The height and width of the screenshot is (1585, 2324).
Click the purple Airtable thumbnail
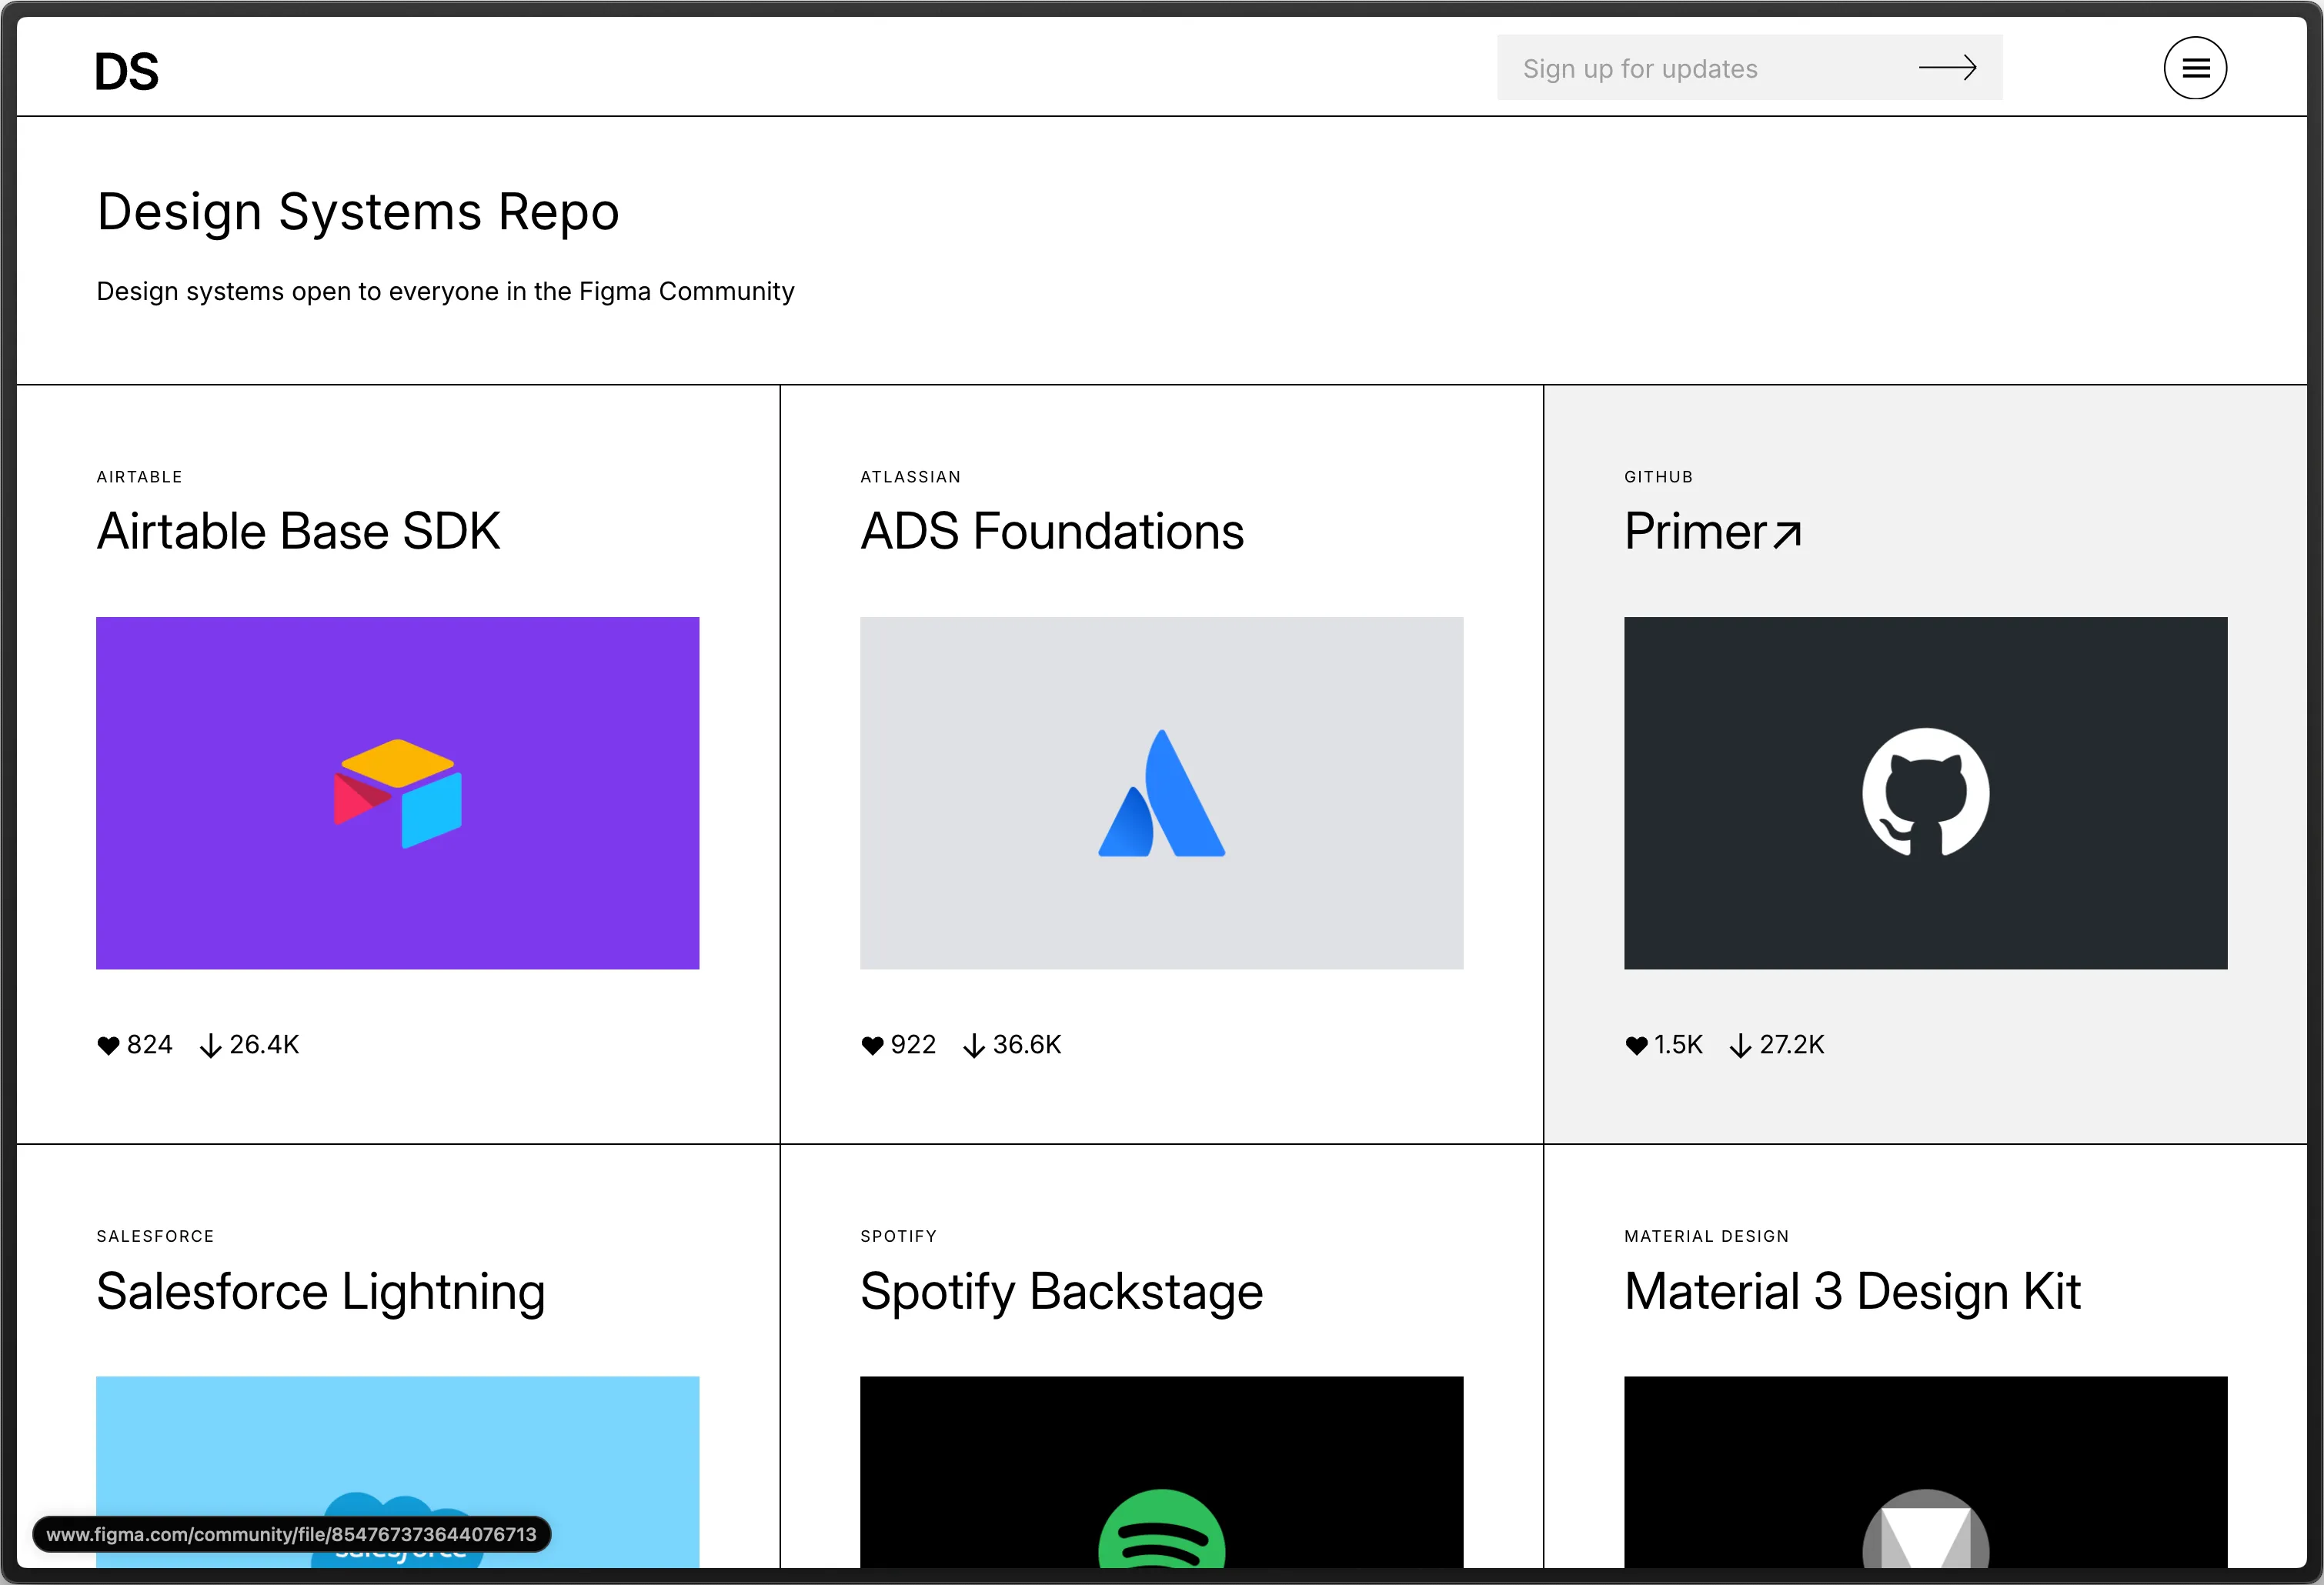point(397,792)
